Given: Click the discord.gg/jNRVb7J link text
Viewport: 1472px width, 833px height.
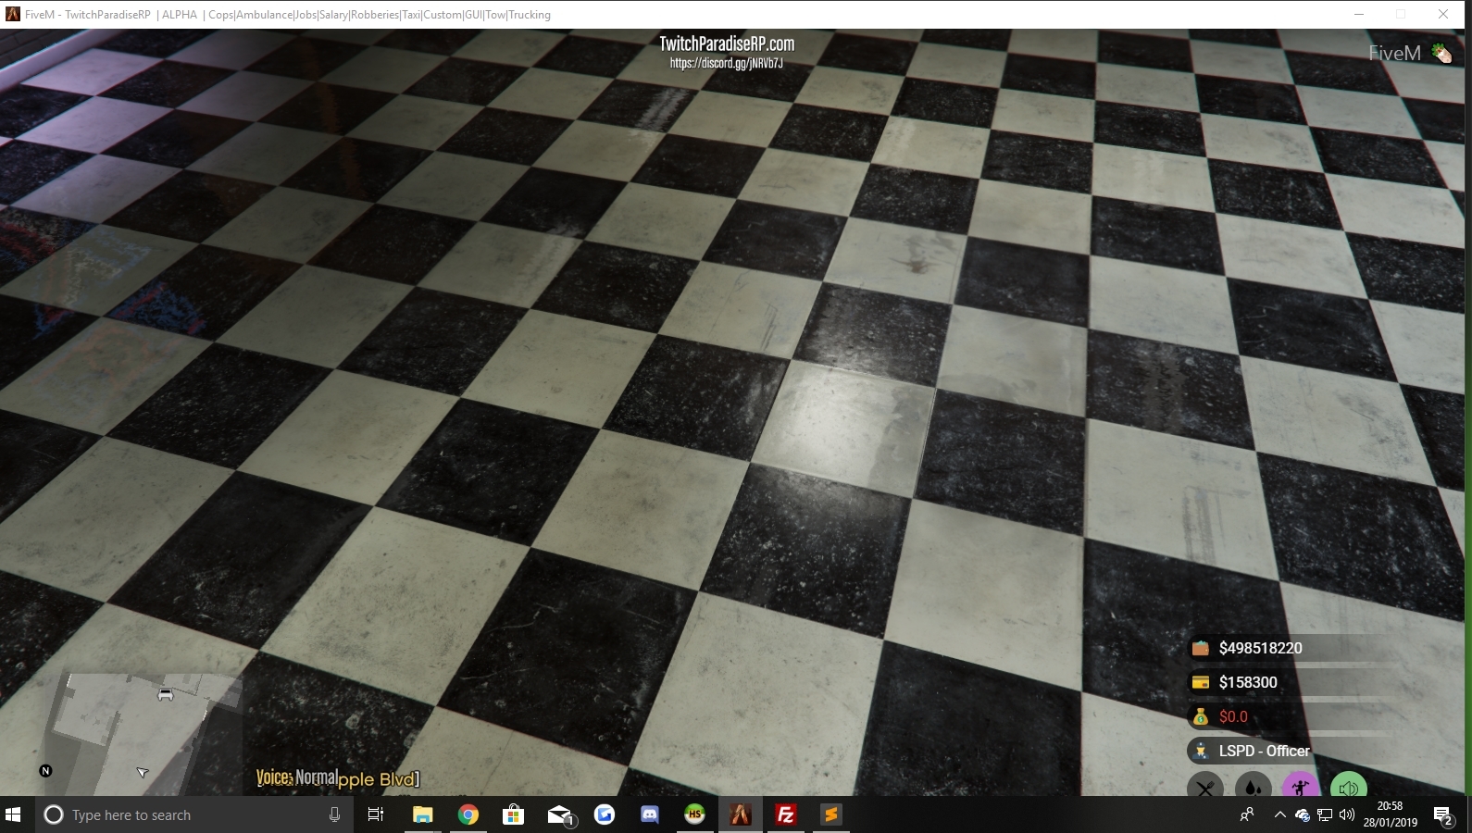Looking at the screenshot, I should [727, 64].
